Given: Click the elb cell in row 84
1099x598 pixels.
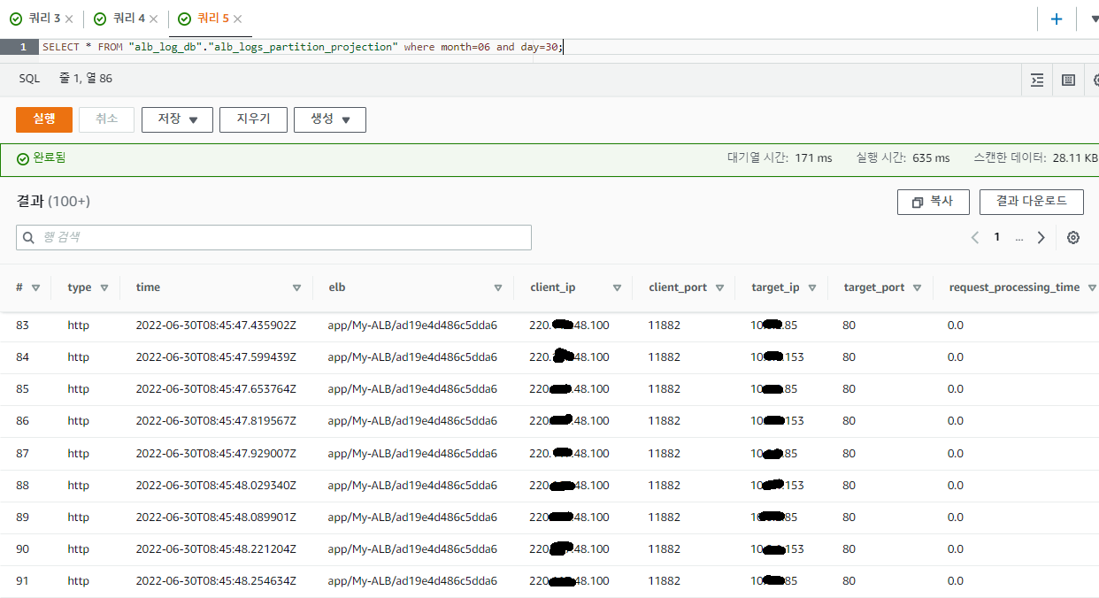Looking at the screenshot, I should coord(412,357).
